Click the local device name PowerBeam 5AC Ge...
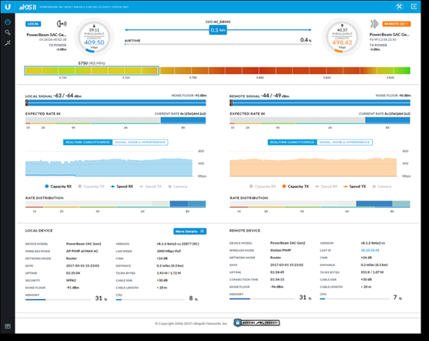 point(46,35)
